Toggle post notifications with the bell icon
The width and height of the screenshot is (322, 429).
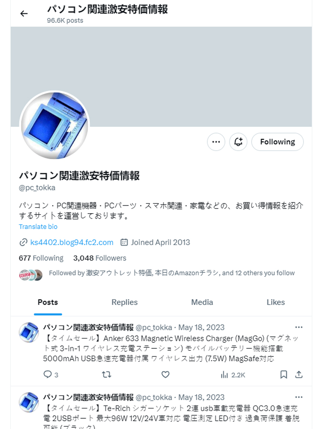coord(238,142)
